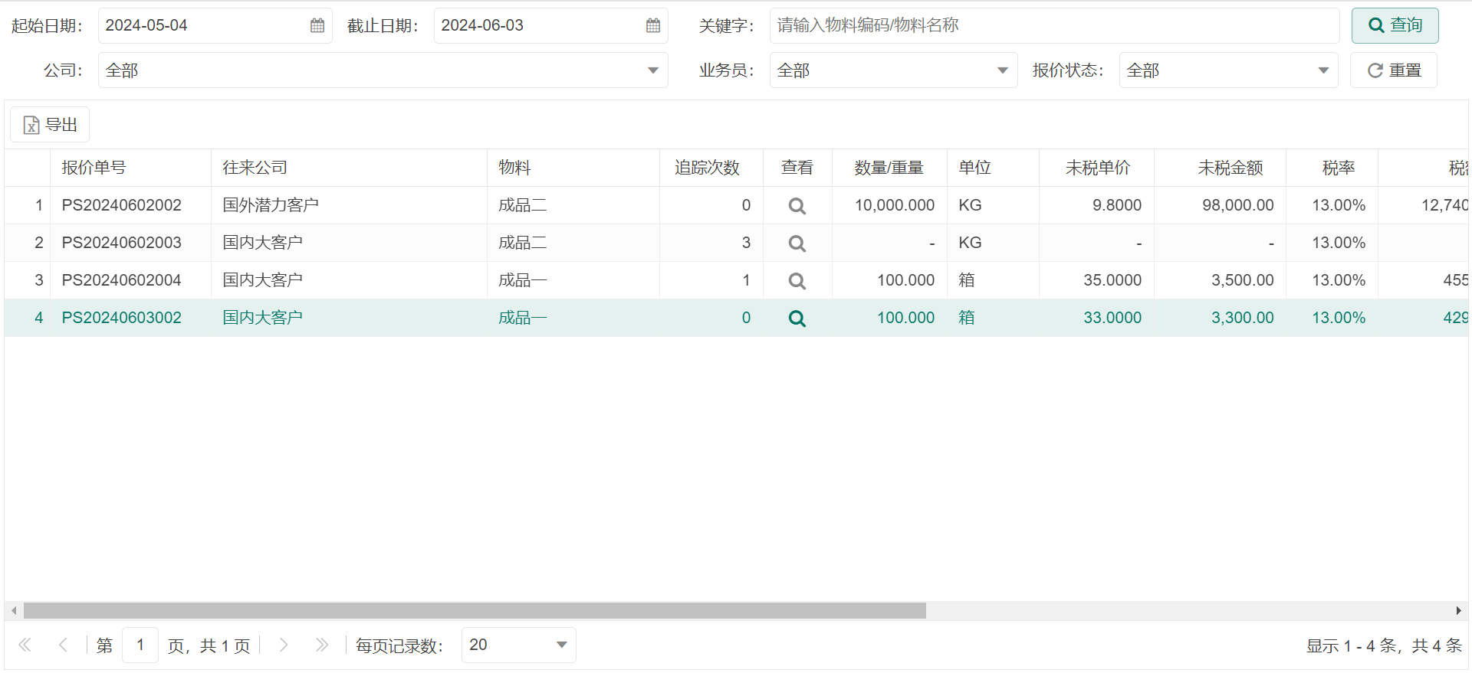The width and height of the screenshot is (1472, 673).
Task: Sort by 数量/重量 column header
Action: tap(889, 168)
